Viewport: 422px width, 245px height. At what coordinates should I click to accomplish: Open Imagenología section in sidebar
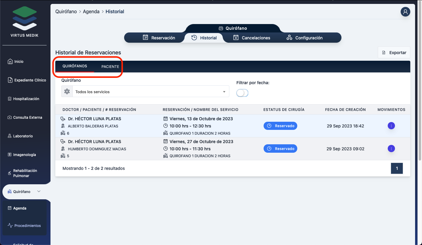tap(24, 155)
